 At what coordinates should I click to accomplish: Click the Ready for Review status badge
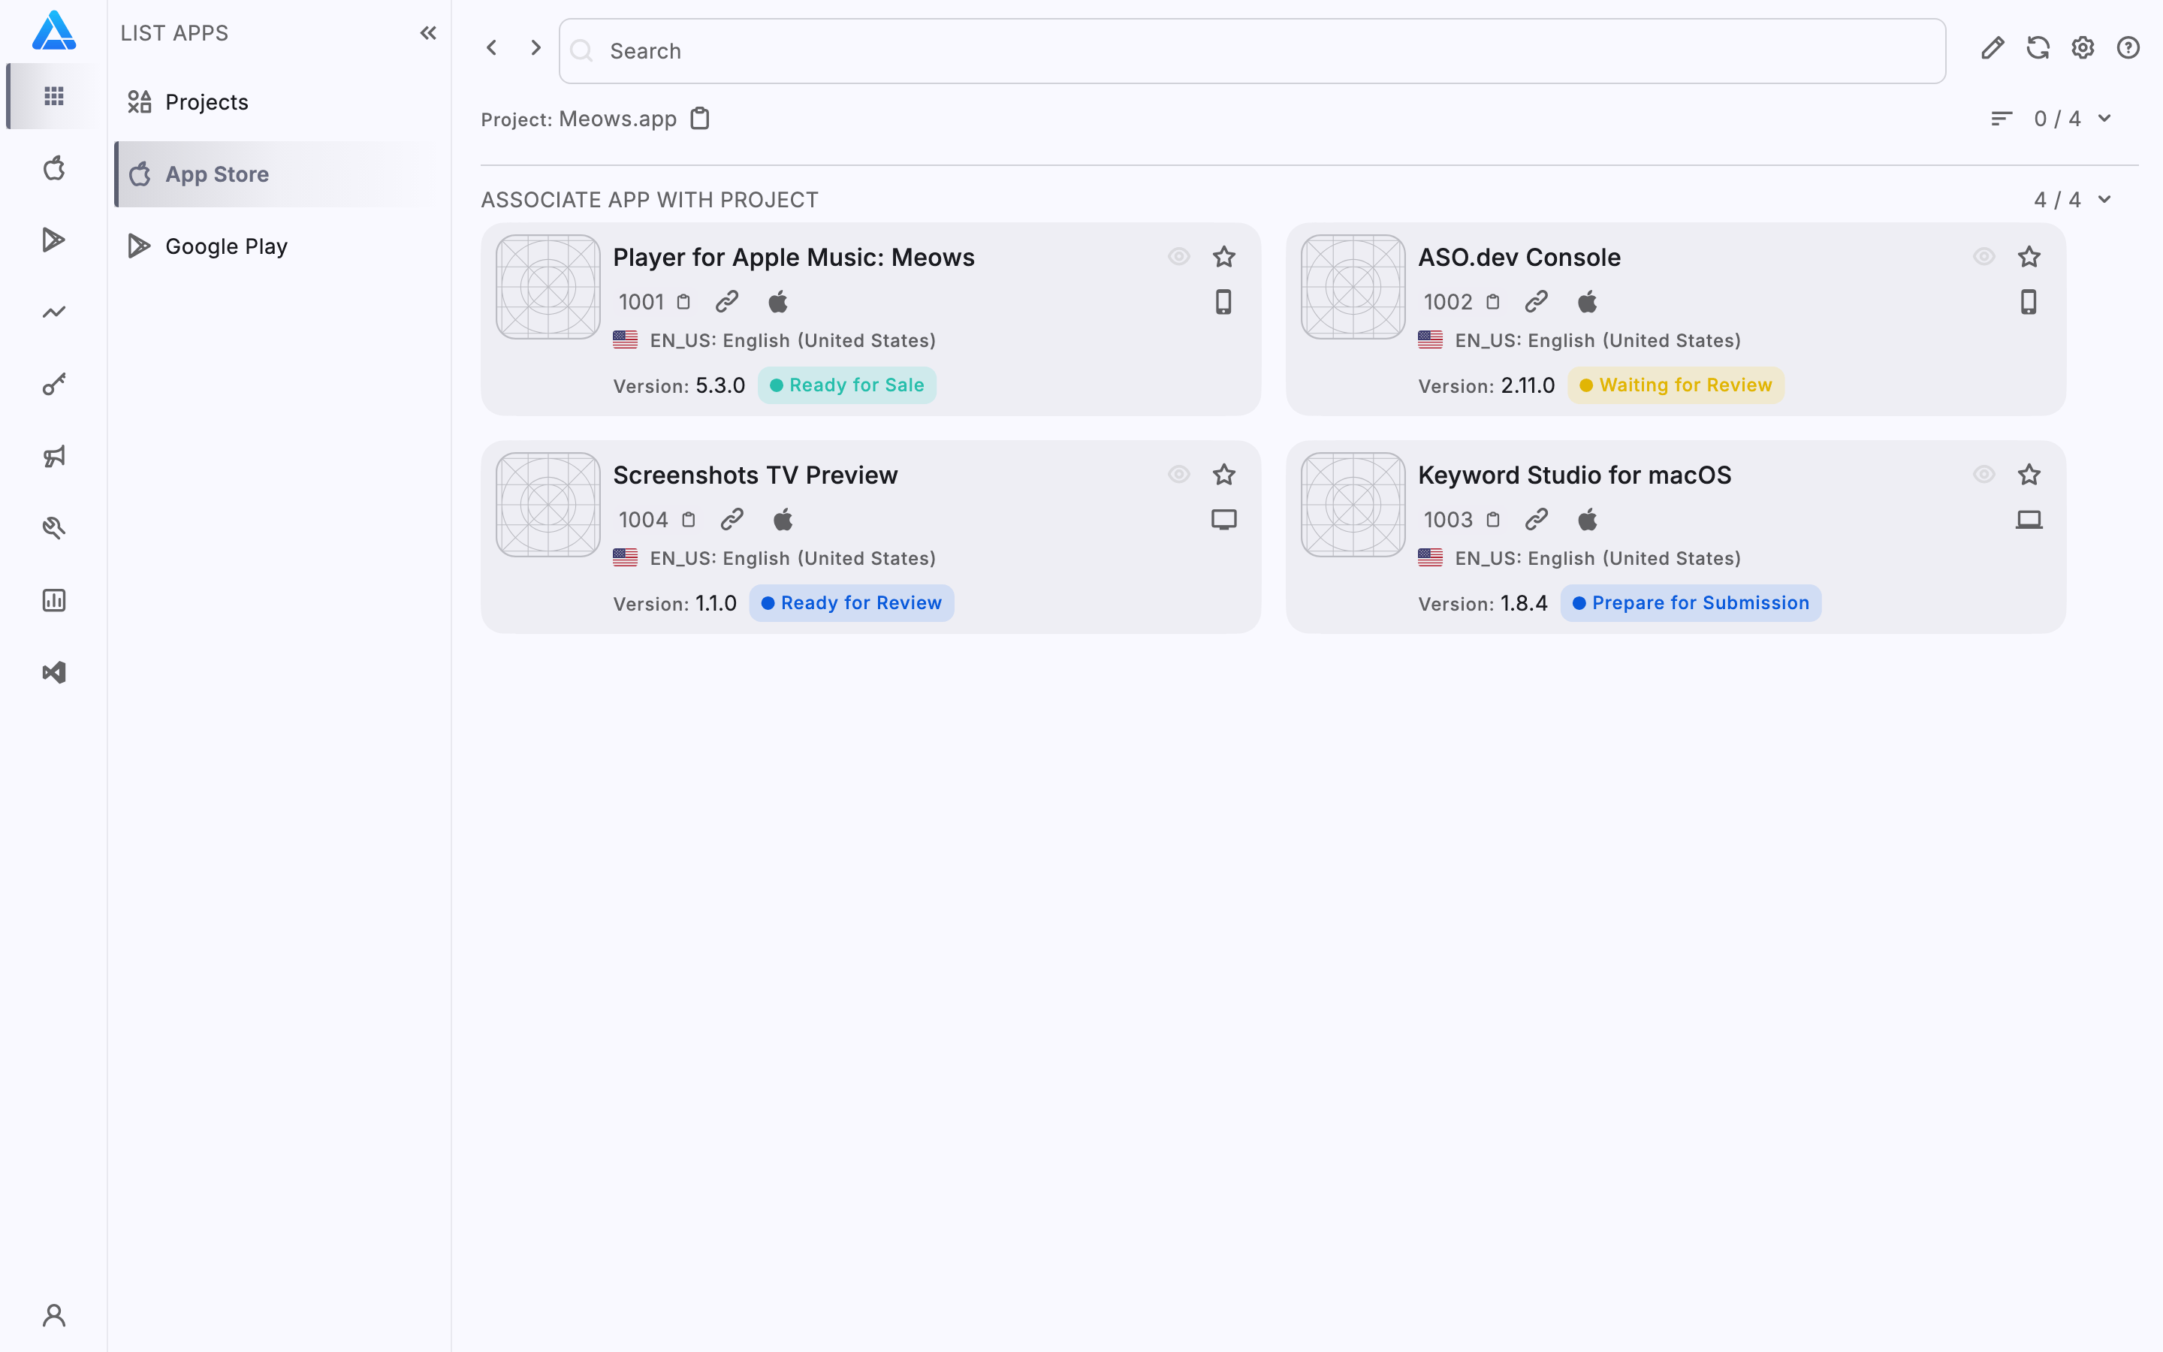tap(851, 602)
